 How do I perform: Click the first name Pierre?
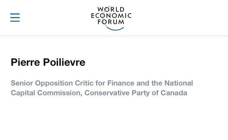tap(25, 62)
